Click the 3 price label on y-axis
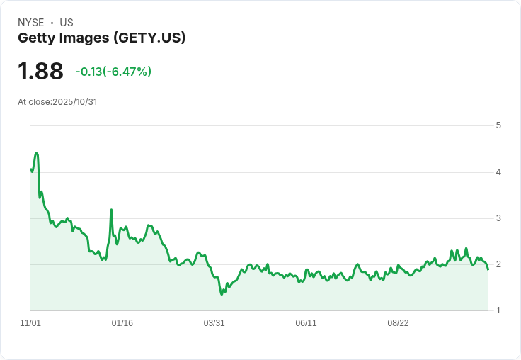Screen dimensions: 521x360 coord(498,218)
